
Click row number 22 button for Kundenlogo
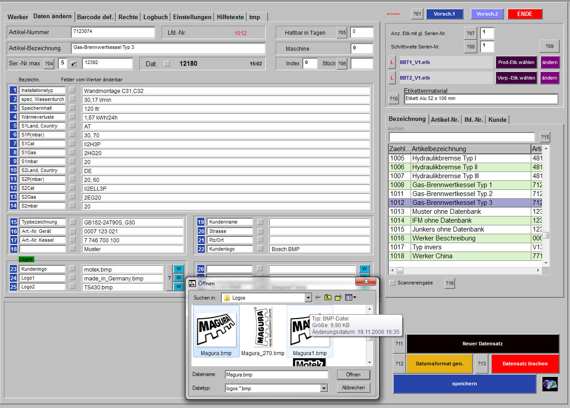pyautogui.click(x=201, y=249)
